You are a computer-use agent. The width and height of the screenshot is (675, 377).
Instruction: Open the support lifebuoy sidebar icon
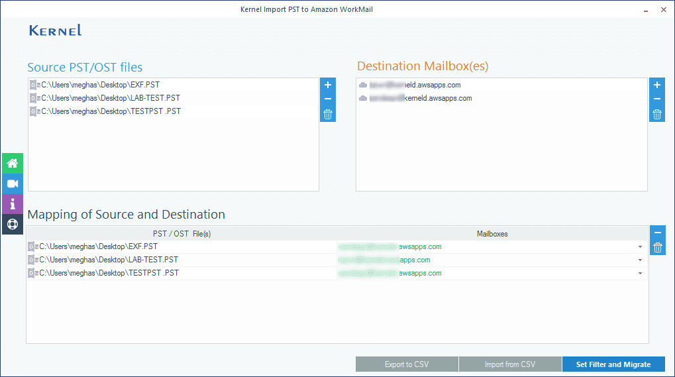pos(13,224)
